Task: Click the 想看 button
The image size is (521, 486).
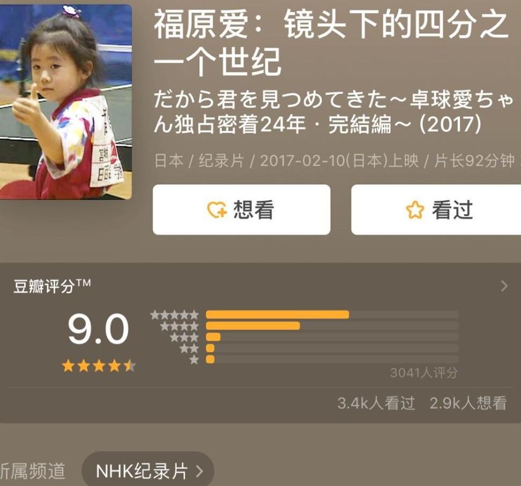Action: point(242,210)
